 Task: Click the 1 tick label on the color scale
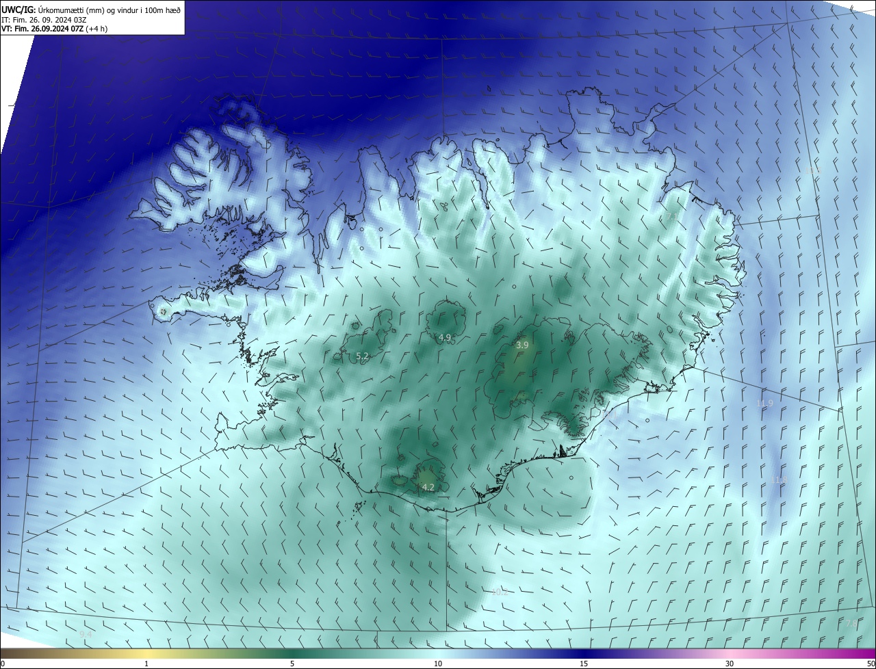pyautogui.click(x=146, y=664)
